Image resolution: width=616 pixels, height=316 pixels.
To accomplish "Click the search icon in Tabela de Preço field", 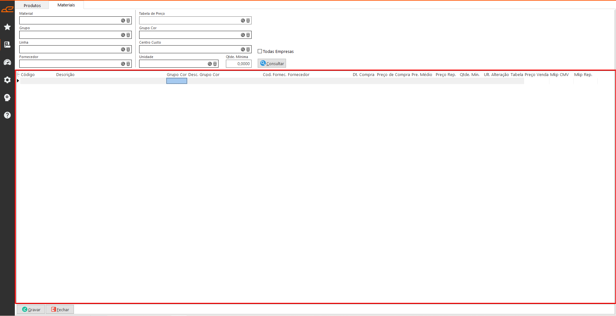I will (243, 21).
